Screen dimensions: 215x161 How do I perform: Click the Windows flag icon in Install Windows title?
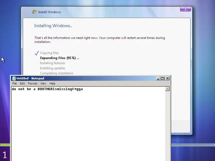point(34,12)
